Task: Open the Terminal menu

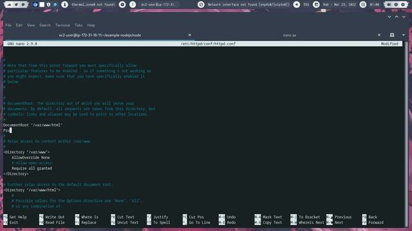Action: pyautogui.click(x=62, y=25)
